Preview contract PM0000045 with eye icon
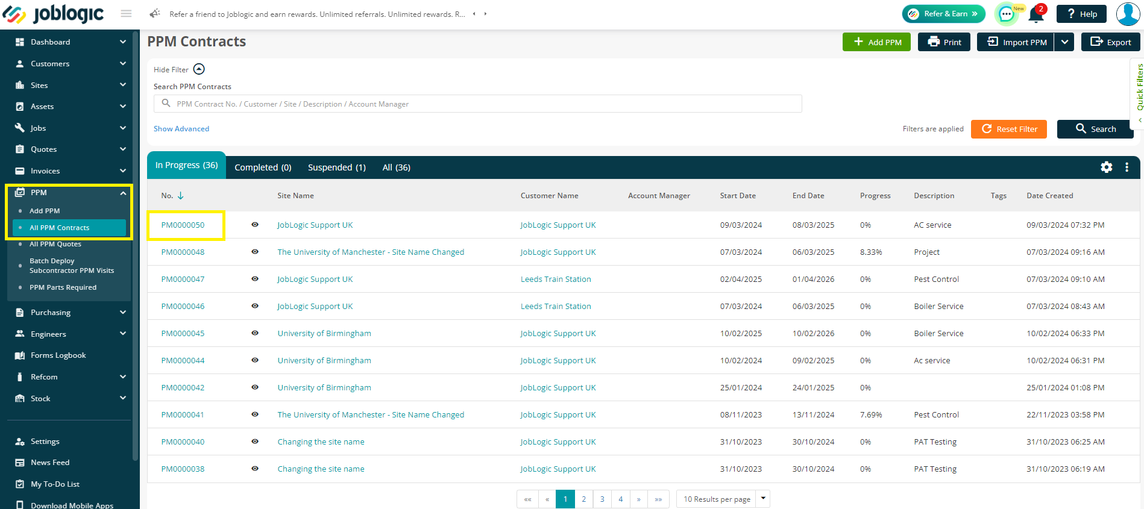 tap(255, 333)
